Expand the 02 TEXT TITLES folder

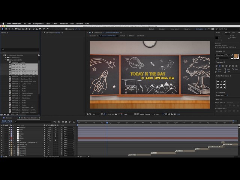click(6, 57)
